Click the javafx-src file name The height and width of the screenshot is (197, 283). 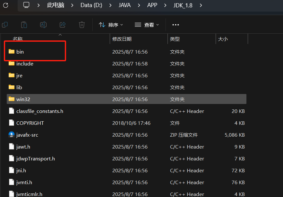tap(27, 135)
